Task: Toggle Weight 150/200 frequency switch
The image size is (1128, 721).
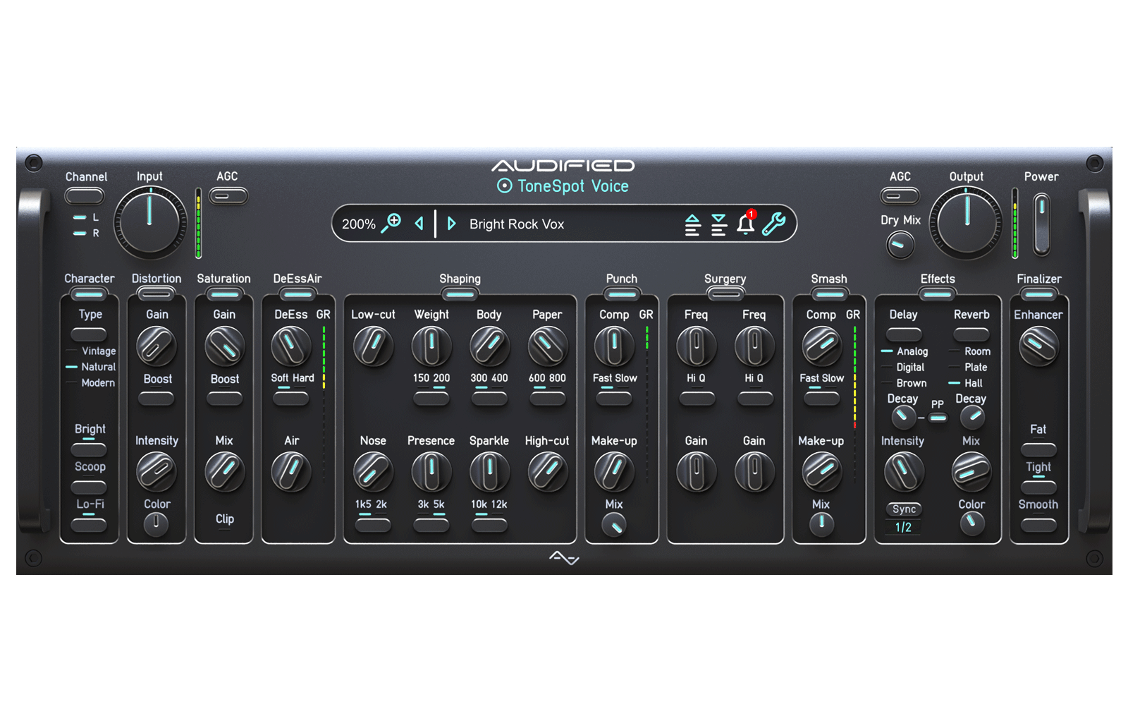Action: point(431,398)
